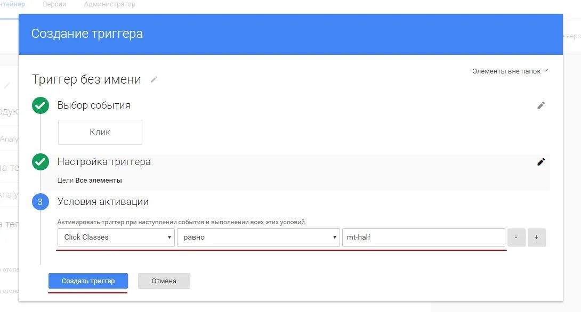581x312 pixels.
Task: Expand the Элементы вне папок folder menu
Action: coord(510,71)
